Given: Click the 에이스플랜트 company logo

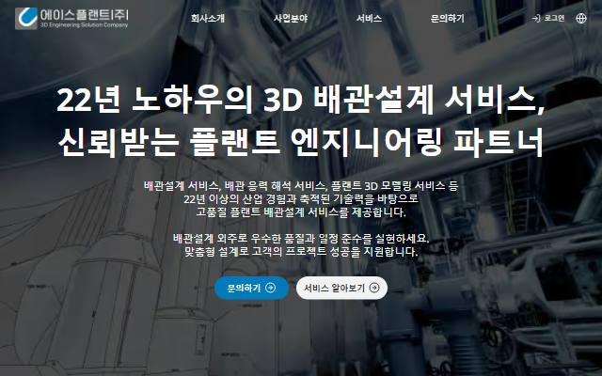Looking at the screenshot, I should pyautogui.click(x=71, y=18).
